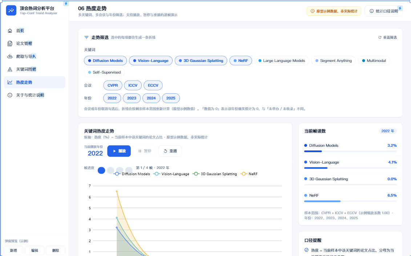Select the 热度走势 line-chart icon
The height and width of the screenshot is (256, 411).
click(10, 82)
